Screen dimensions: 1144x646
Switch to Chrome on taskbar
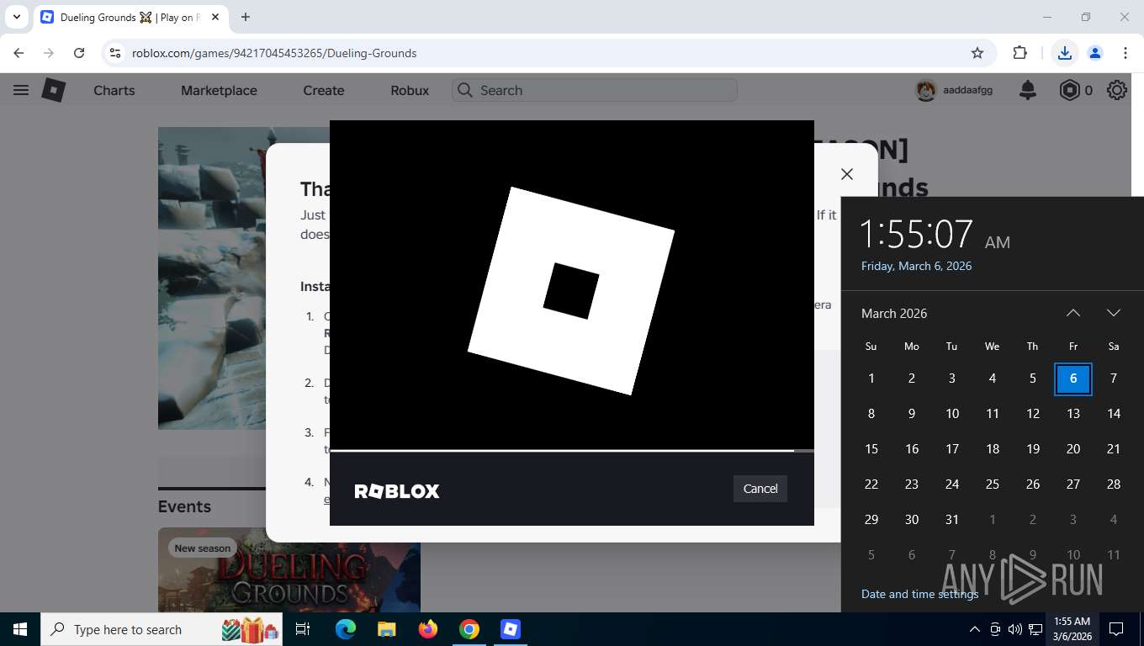pos(469,629)
